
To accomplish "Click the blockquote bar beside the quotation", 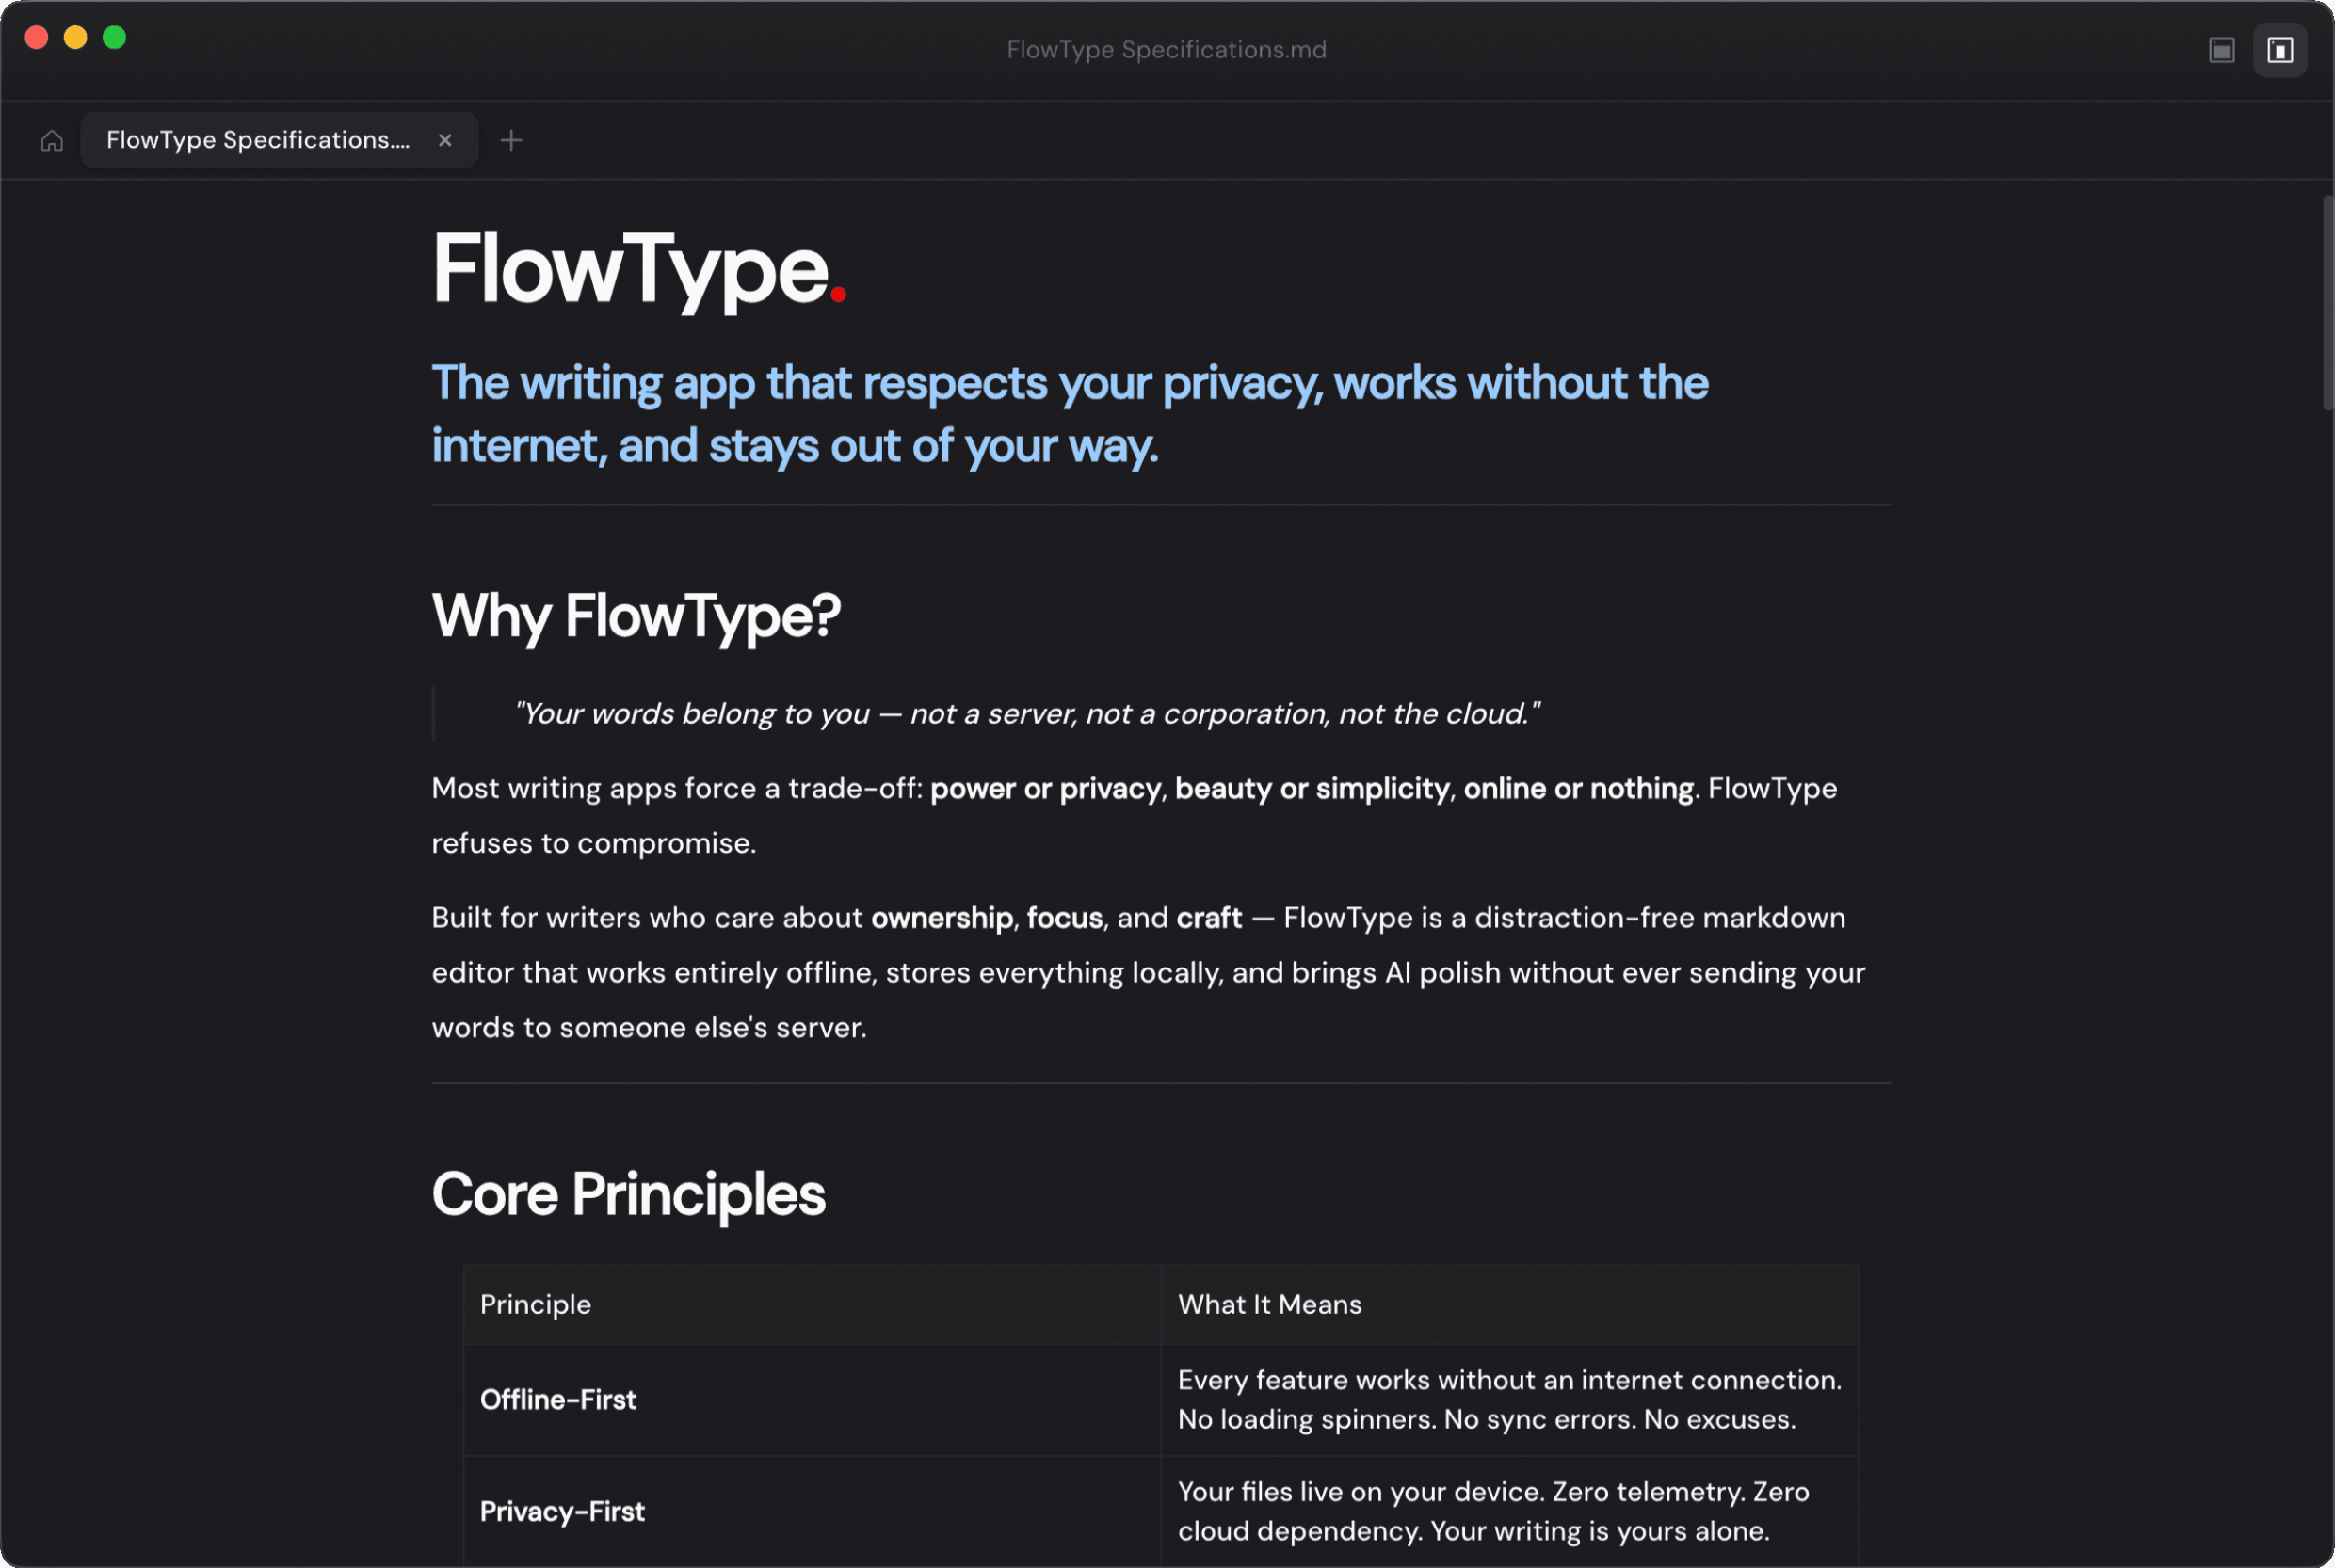I will tap(434, 713).
